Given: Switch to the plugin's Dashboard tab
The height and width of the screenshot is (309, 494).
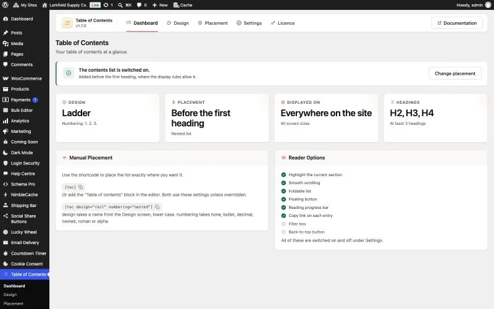Looking at the screenshot, I should (x=142, y=23).
